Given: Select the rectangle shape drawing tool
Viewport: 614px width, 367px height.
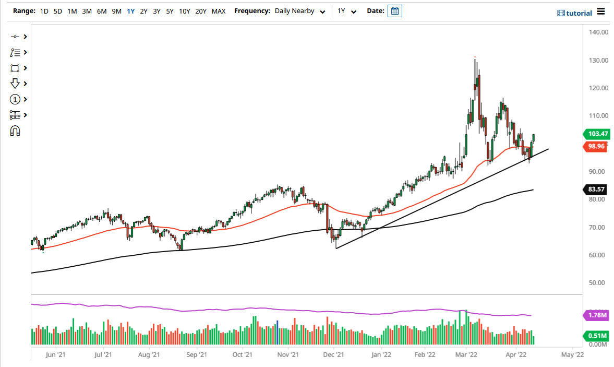Looking at the screenshot, I should 15,68.
